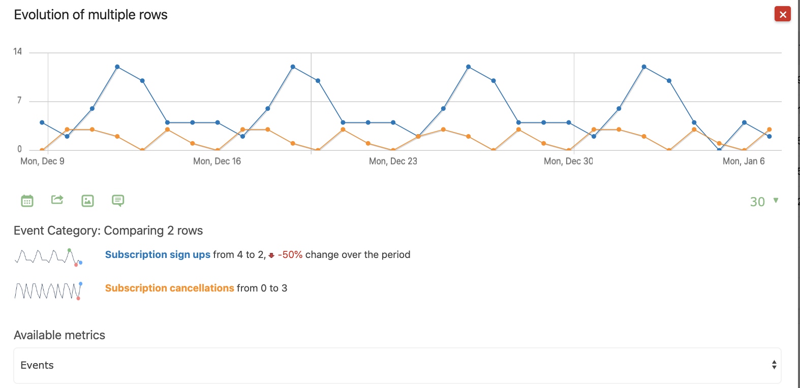Click the Subscription sign ups sparkline
800x388 pixels.
(49, 256)
